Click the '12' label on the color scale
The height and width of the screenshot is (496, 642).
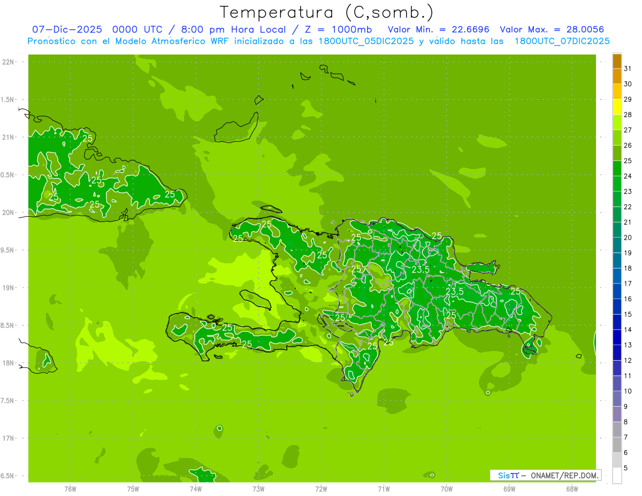click(x=628, y=360)
